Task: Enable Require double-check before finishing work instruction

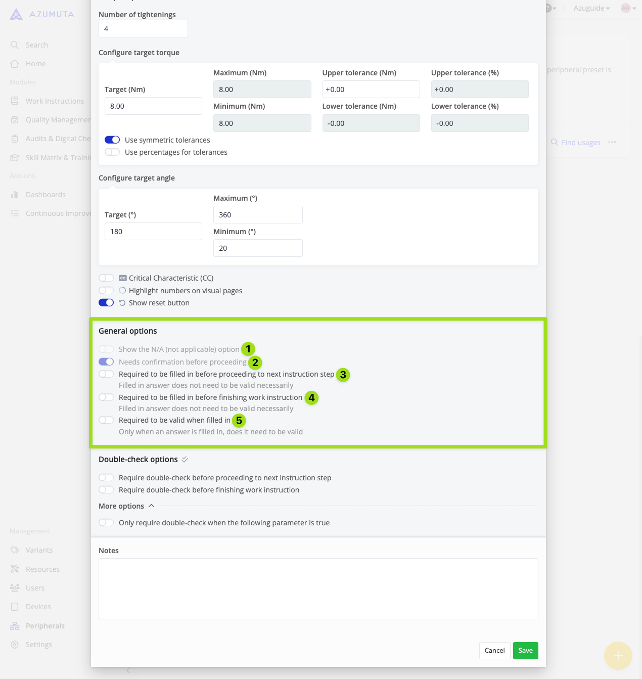Action: tap(106, 489)
